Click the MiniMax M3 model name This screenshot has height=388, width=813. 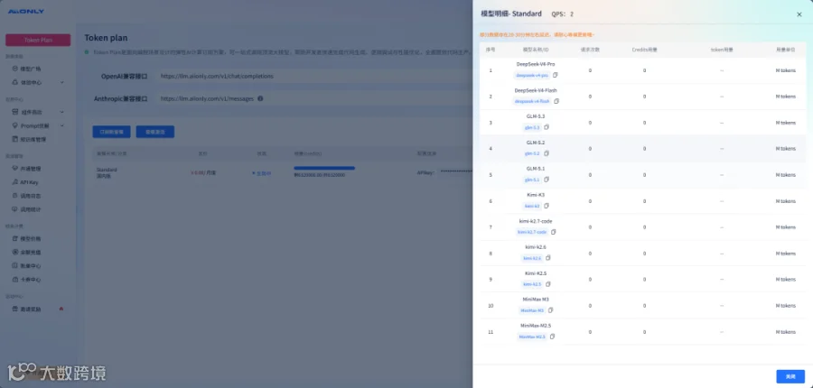(x=536, y=300)
